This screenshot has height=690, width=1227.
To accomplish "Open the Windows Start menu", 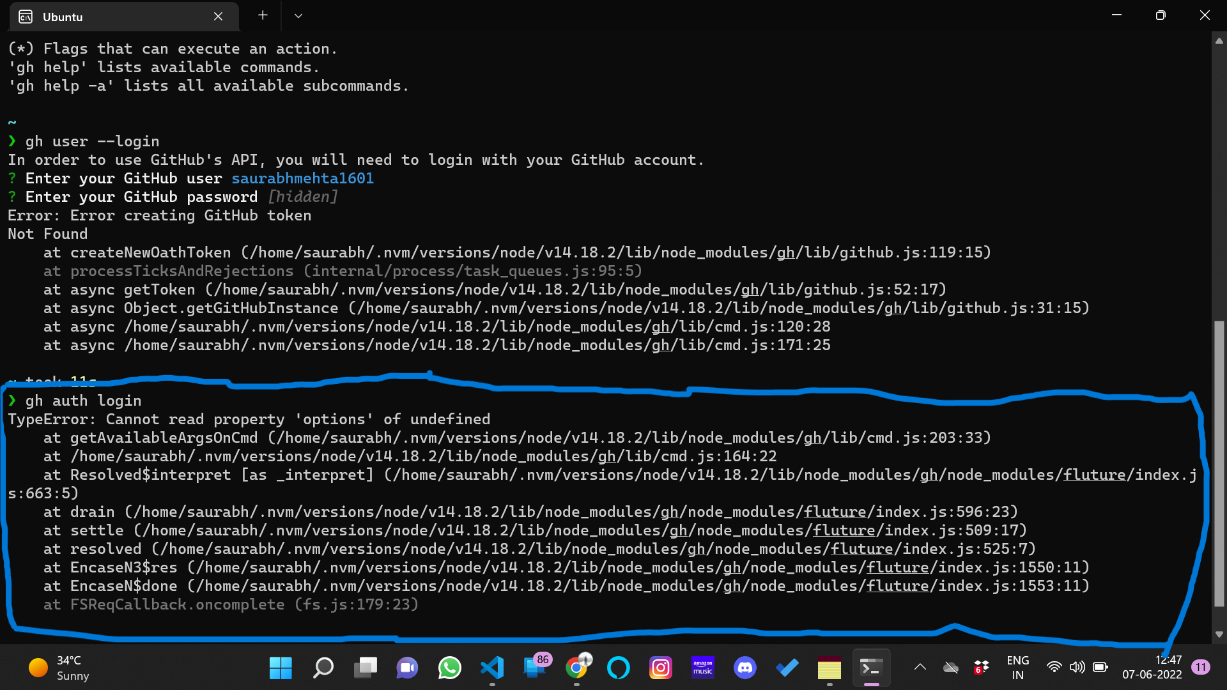I will [280, 668].
